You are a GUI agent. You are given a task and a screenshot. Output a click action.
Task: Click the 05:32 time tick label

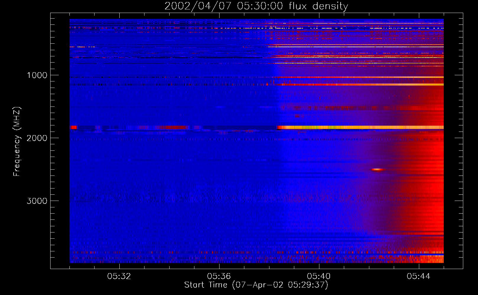119,276
